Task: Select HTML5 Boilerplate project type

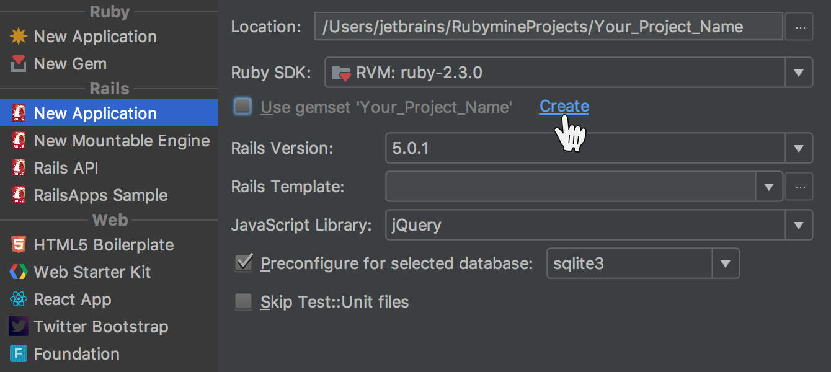Action: click(109, 245)
